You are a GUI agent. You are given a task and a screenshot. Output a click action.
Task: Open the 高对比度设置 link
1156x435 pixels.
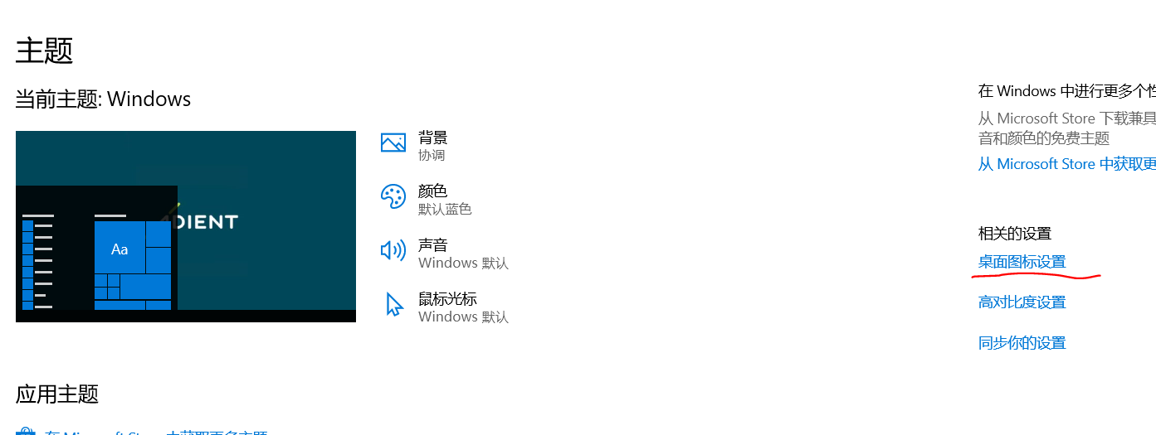tap(1022, 302)
